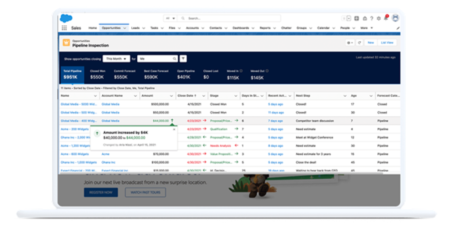Click the List View button
The image size is (453, 232).
[x=387, y=43]
